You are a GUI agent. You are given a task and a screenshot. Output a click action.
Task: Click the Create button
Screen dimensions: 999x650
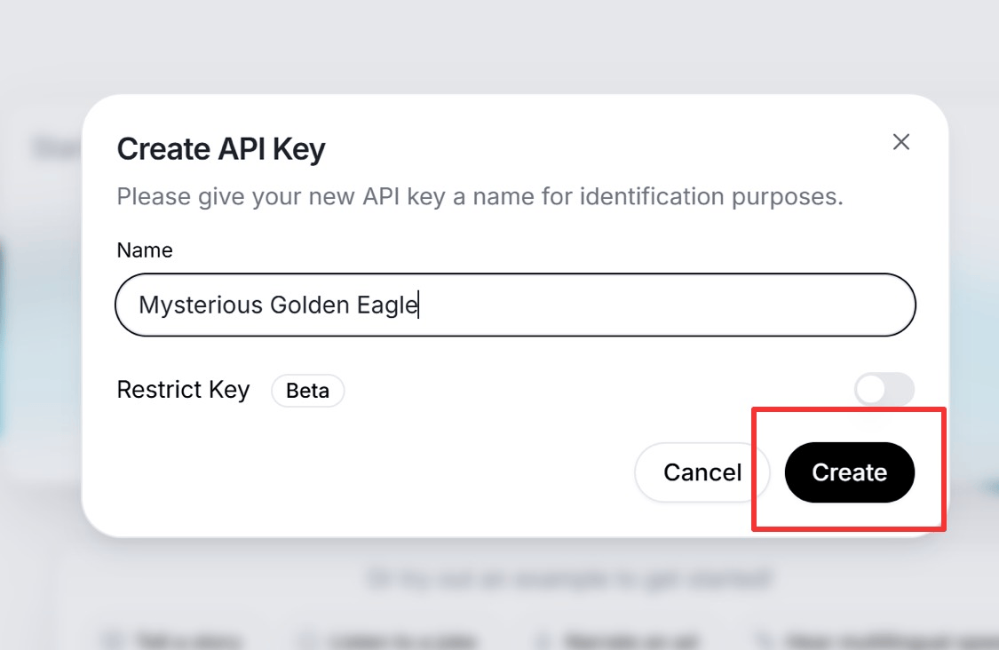click(849, 472)
